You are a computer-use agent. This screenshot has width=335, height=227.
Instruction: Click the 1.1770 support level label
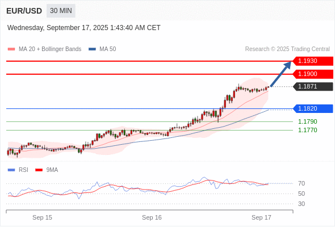pyautogui.click(x=307, y=130)
